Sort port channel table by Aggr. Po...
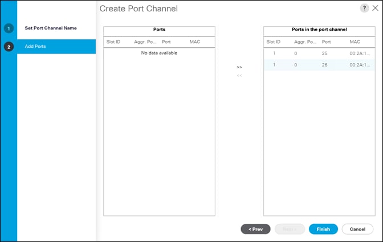The height and width of the screenshot is (242, 383). point(305,42)
